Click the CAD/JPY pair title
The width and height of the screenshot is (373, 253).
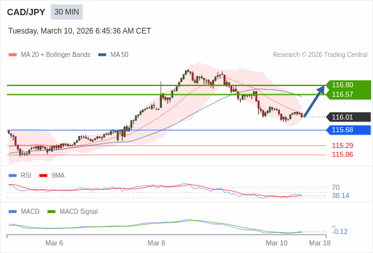tap(26, 12)
